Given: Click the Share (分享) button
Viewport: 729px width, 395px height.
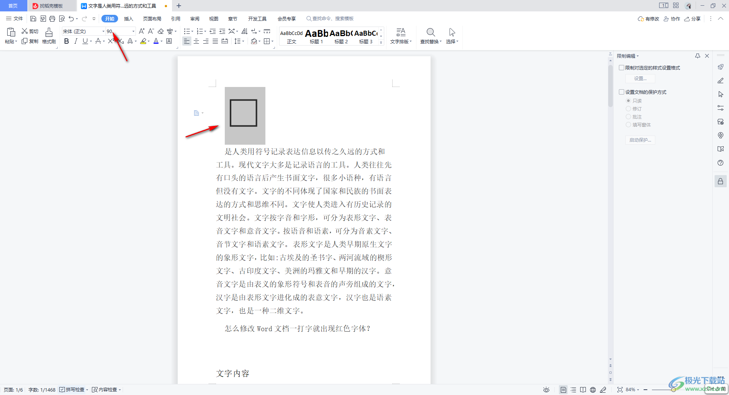Looking at the screenshot, I should [x=693, y=19].
